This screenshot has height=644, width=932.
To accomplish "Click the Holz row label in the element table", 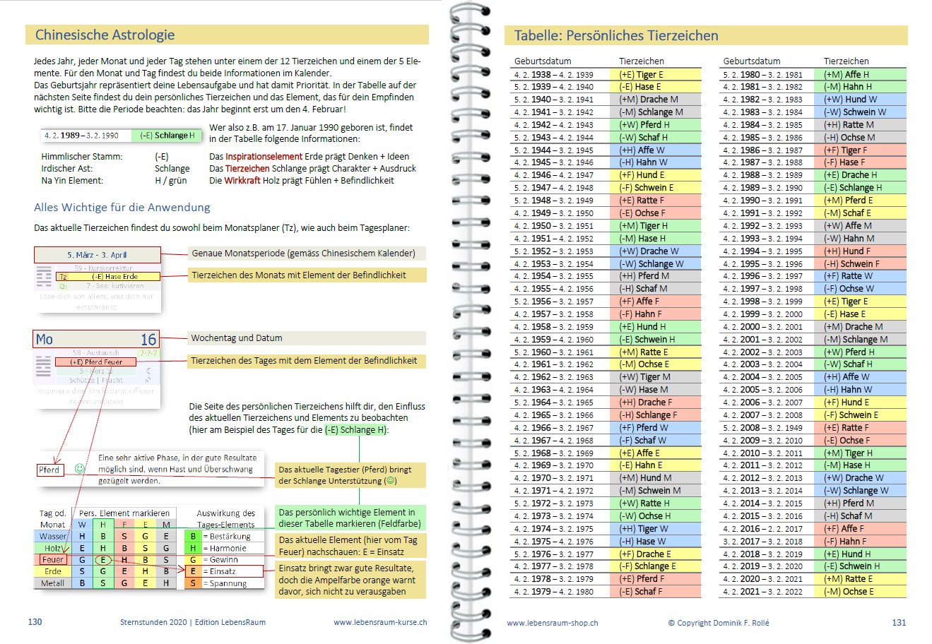I will point(53,548).
